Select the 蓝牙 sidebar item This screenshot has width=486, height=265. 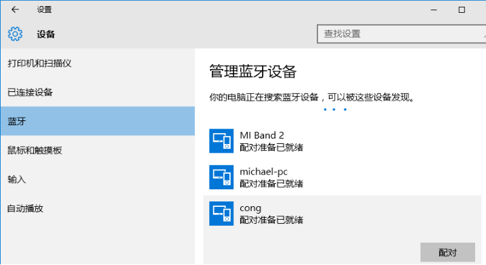[97, 121]
